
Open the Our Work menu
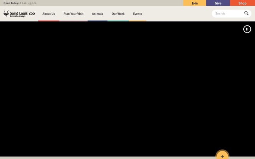point(118,14)
